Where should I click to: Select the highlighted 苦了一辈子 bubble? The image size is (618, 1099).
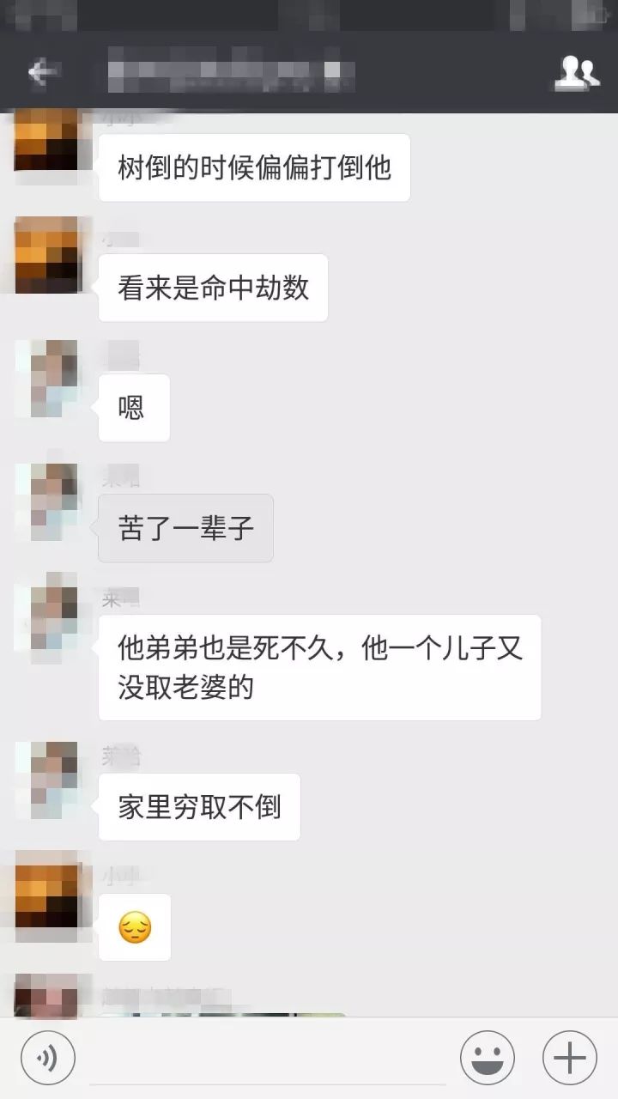[185, 528]
